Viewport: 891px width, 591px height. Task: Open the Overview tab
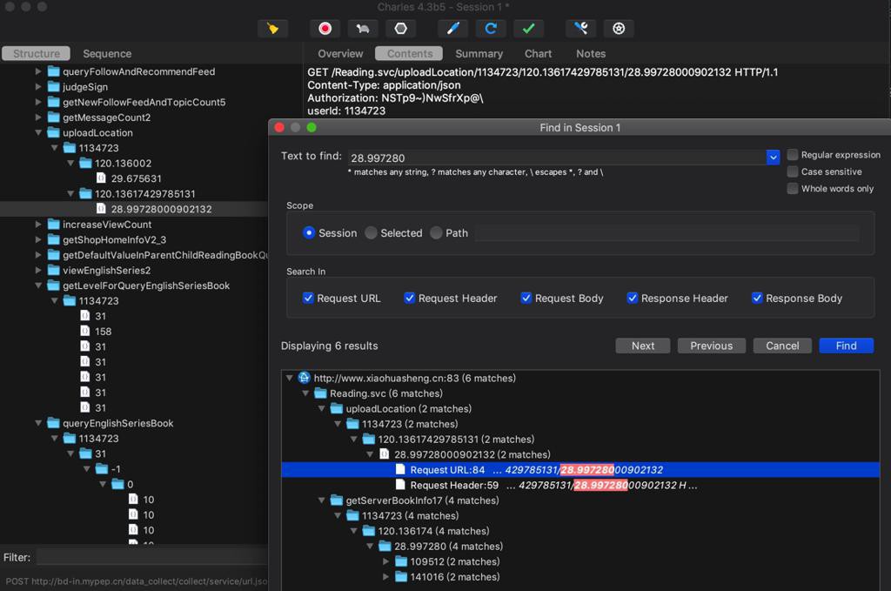click(340, 53)
